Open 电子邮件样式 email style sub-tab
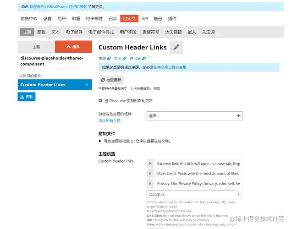This screenshot has width=291, height=229. (101, 32)
